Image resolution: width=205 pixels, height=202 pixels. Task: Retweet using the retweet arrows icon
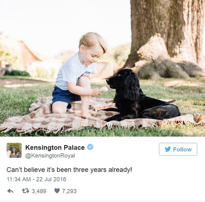[x=25, y=191]
